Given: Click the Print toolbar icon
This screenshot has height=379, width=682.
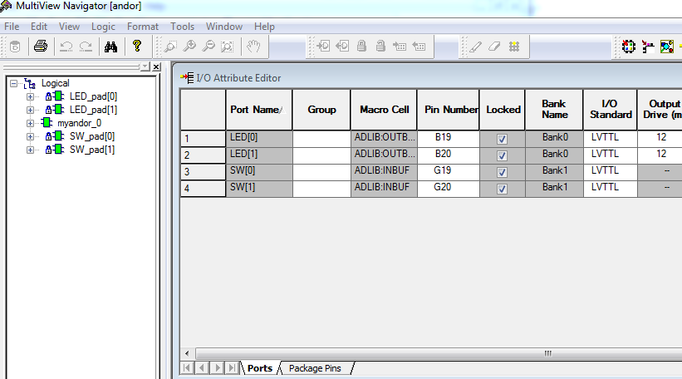Looking at the screenshot, I should [x=40, y=47].
